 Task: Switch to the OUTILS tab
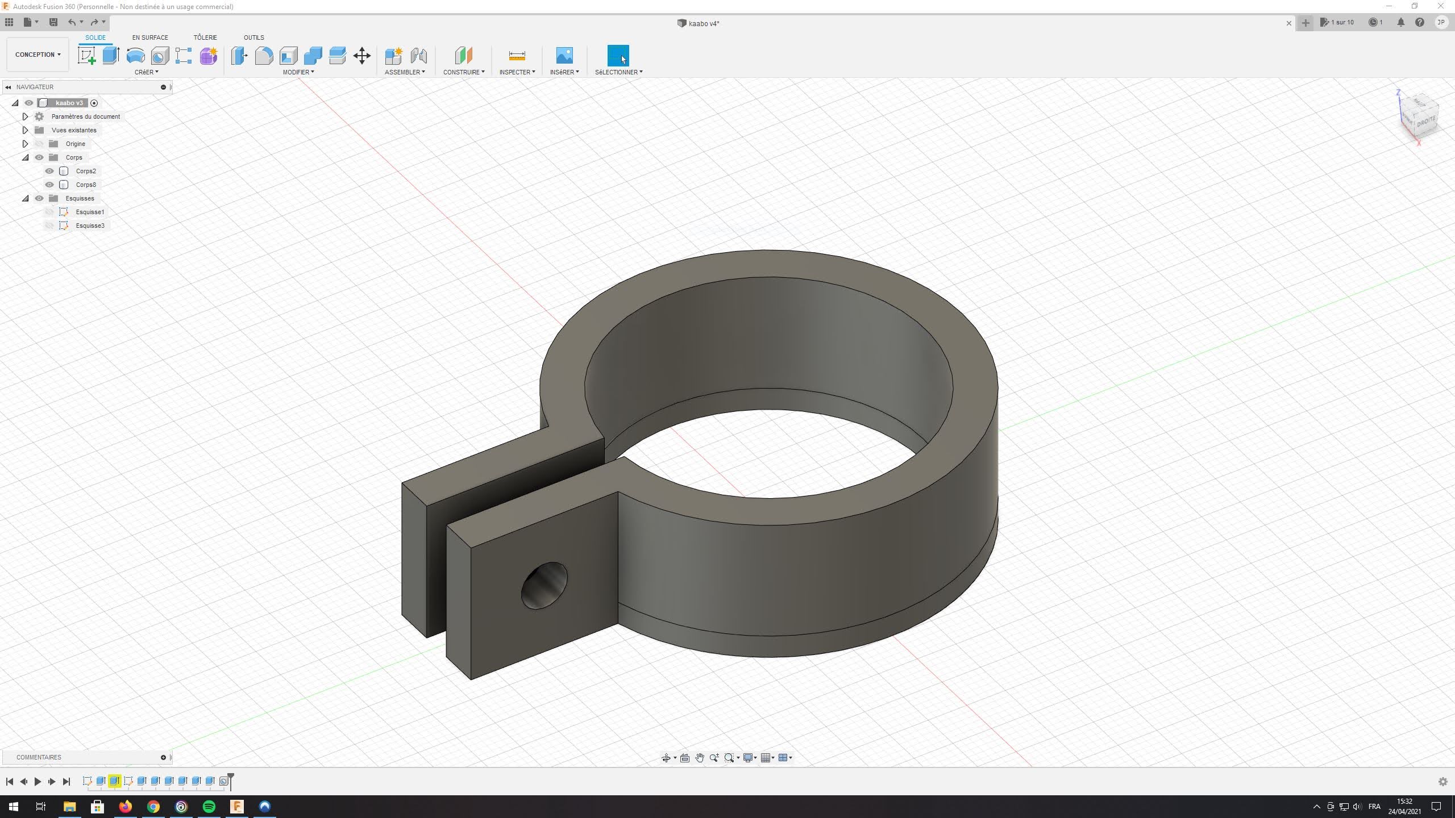253,37
